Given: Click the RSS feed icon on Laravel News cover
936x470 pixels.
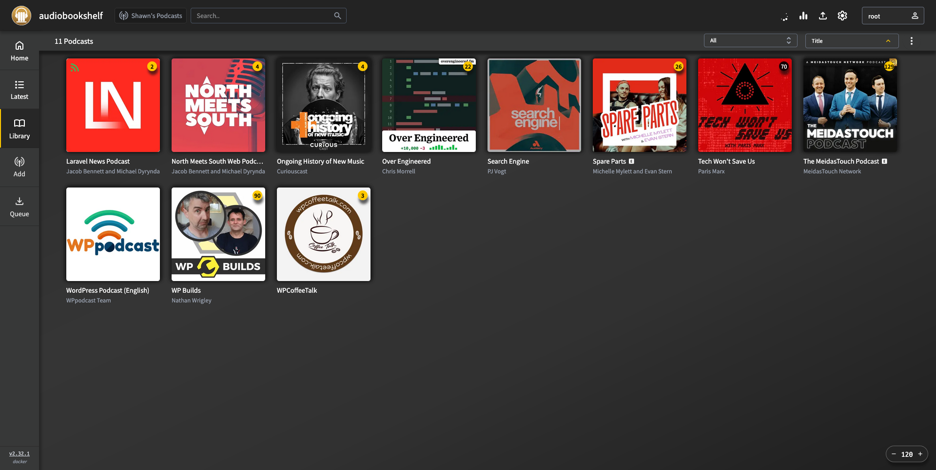Looking at the screenshot, I should 75,68.
